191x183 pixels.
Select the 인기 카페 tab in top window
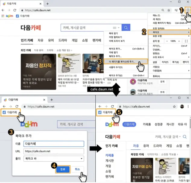point(27,40)
